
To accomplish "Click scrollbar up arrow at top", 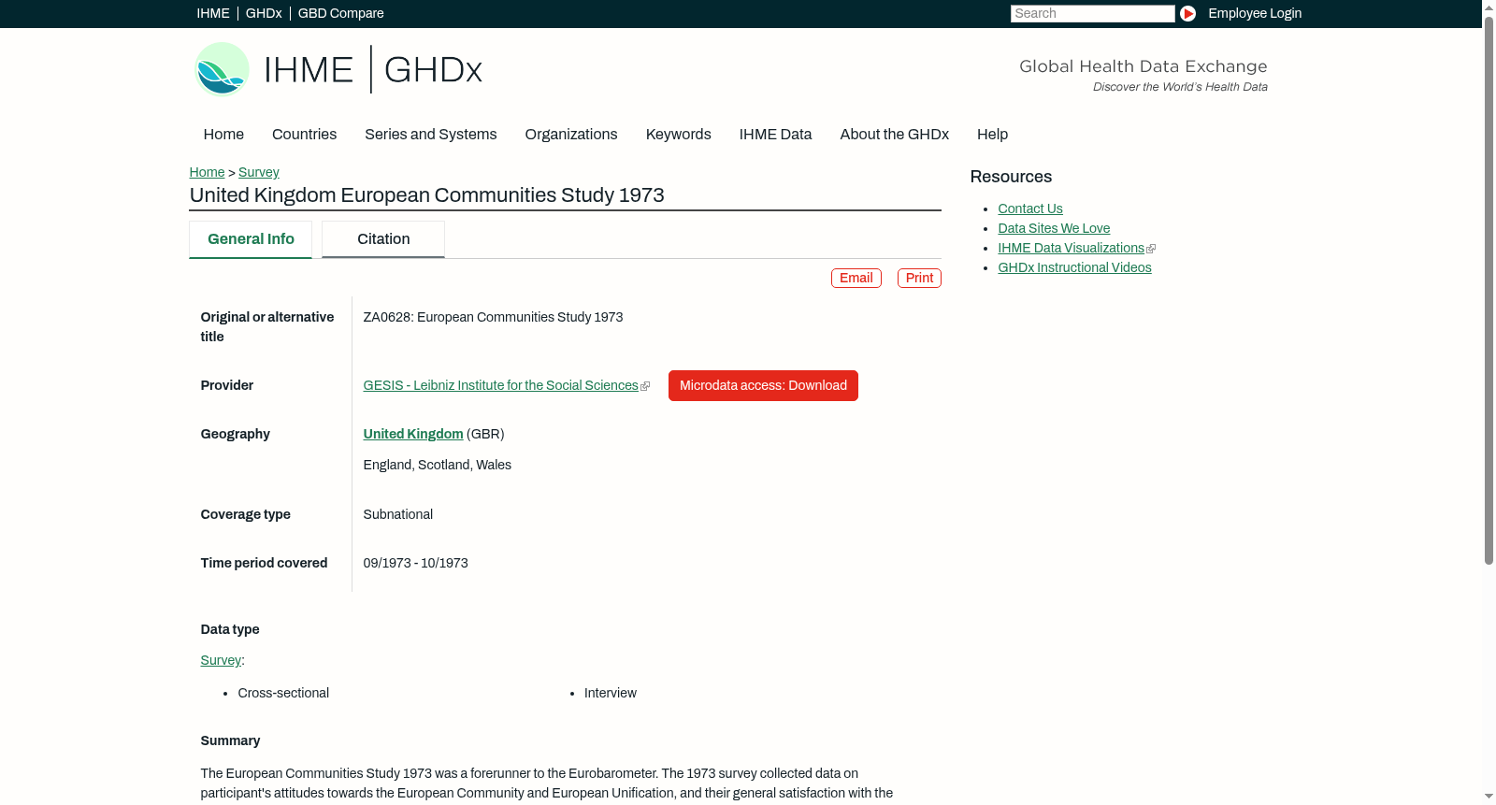I will click(x=1489, y=7).
